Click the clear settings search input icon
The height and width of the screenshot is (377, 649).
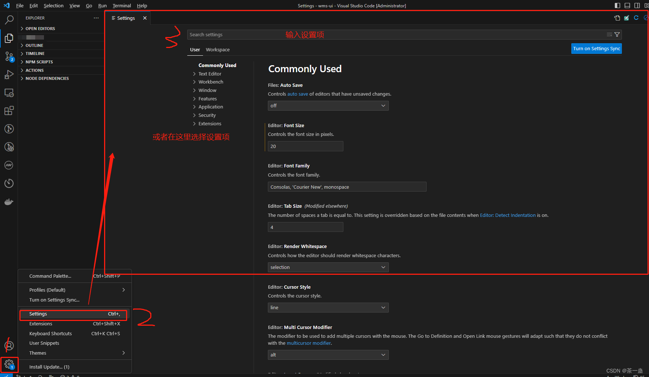[609, 34]
